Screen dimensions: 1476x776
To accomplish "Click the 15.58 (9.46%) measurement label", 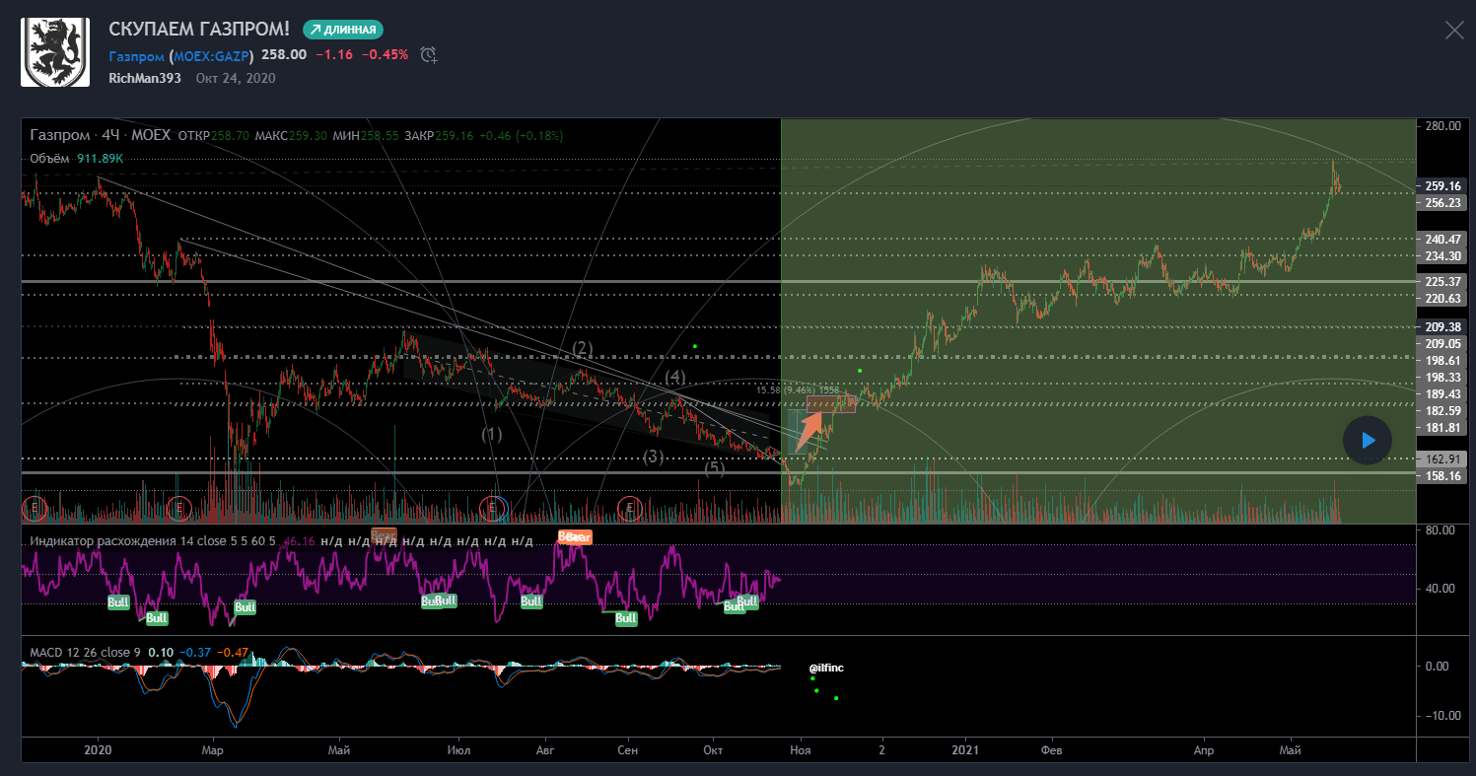I will coord(798,390).
